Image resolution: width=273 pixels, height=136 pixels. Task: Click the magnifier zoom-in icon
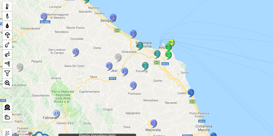coord(7,83)
